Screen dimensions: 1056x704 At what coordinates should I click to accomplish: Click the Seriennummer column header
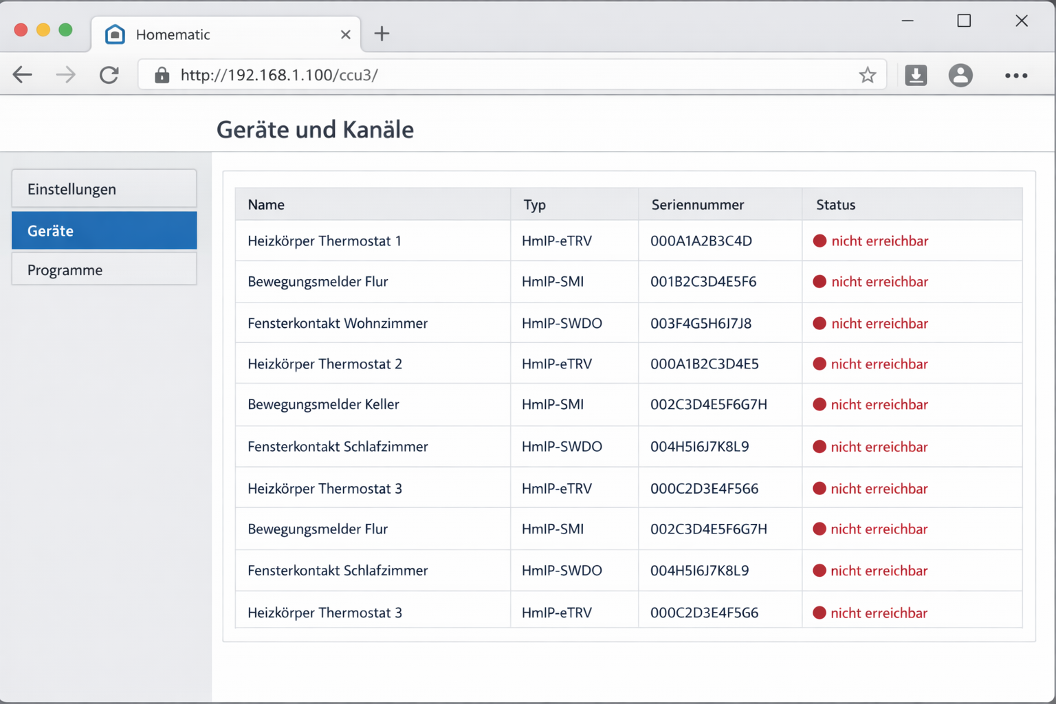point(697,205)
